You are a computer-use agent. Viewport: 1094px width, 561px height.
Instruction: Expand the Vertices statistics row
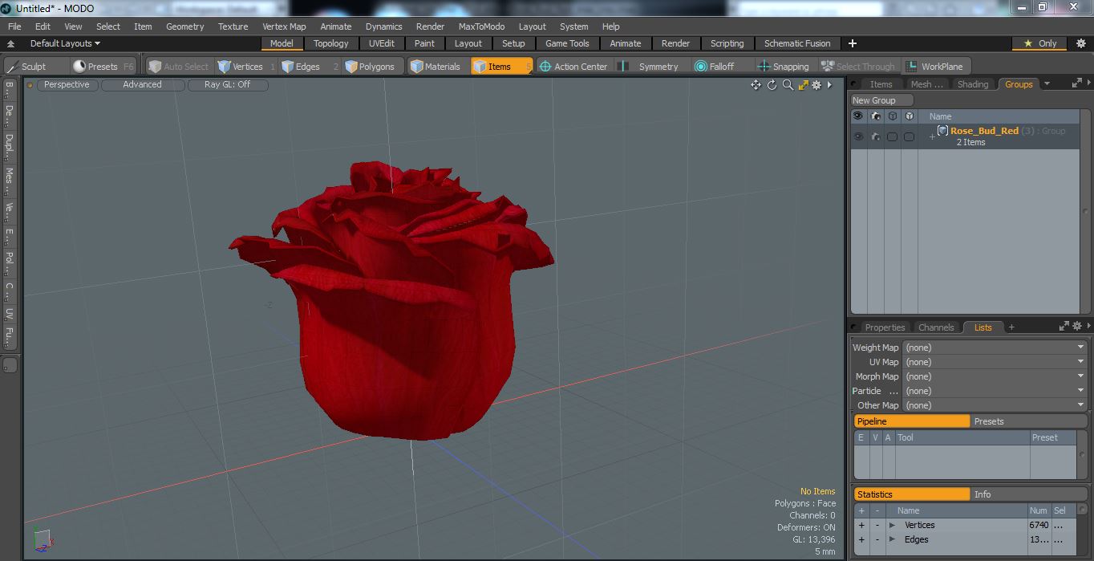coord(892,525)
